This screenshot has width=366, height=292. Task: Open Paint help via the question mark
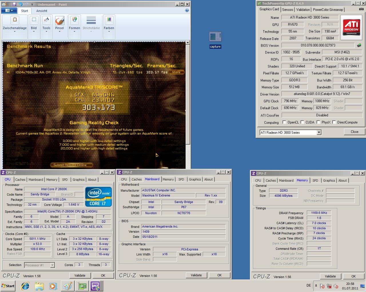(x=187, y=11)
